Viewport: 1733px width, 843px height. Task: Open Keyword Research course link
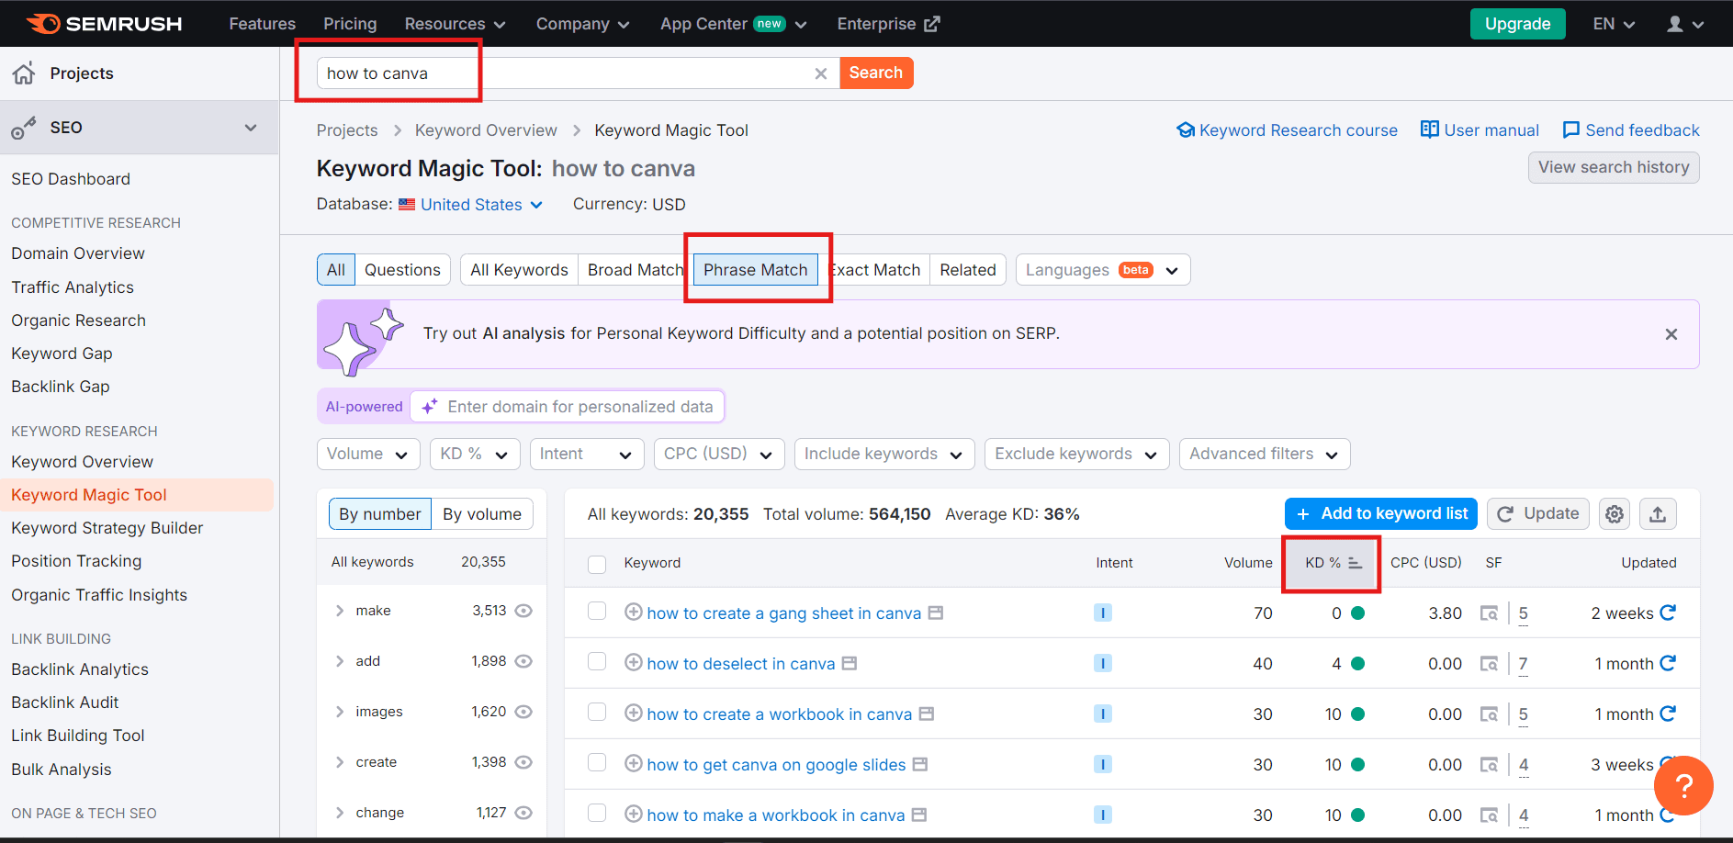coord(1288,130)
